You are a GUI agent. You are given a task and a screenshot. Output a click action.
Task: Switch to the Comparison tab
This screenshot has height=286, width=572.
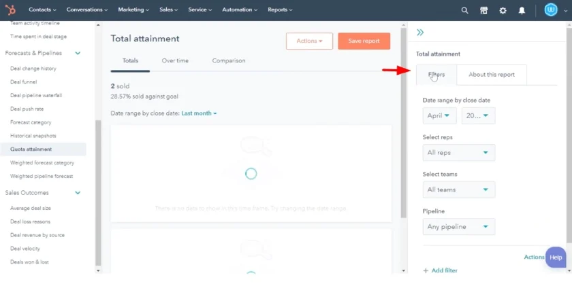click(229, 60)
